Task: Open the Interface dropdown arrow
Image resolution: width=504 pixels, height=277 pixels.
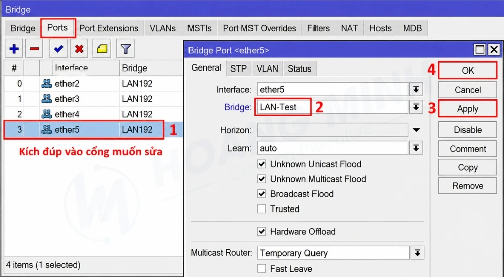Action: click(x=416, y=89)
